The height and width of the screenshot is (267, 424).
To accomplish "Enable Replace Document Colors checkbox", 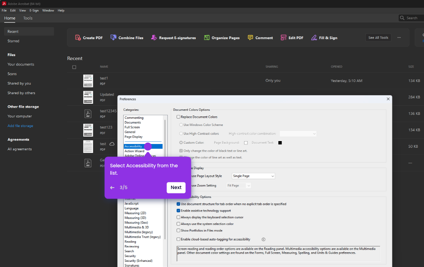I will point(178,117).
